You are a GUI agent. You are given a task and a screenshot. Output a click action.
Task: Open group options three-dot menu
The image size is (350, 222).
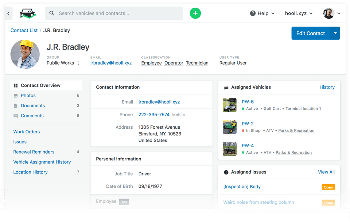(78, 63)
